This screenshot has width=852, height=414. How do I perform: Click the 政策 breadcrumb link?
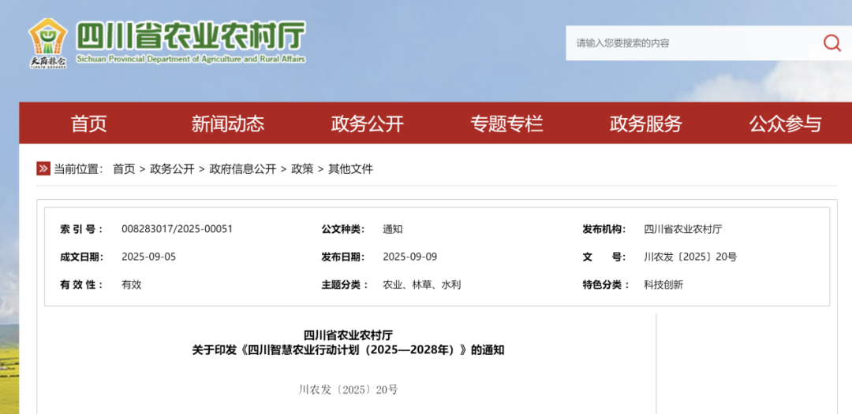click(x=302, y=168)
